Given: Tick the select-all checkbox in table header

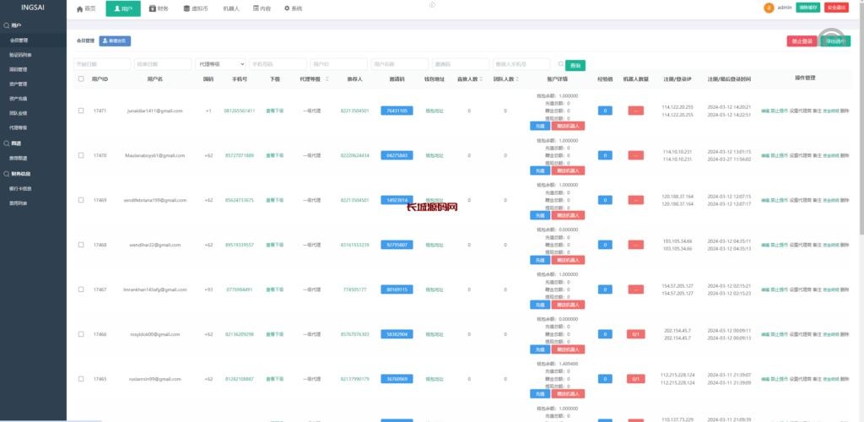Looking at the screenshot, I should tap(81, 78).
